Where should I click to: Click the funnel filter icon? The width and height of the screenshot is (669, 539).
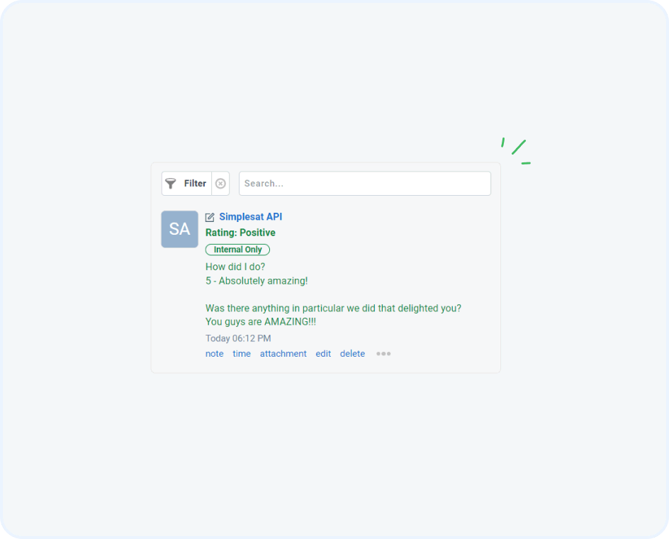[171, 184]
